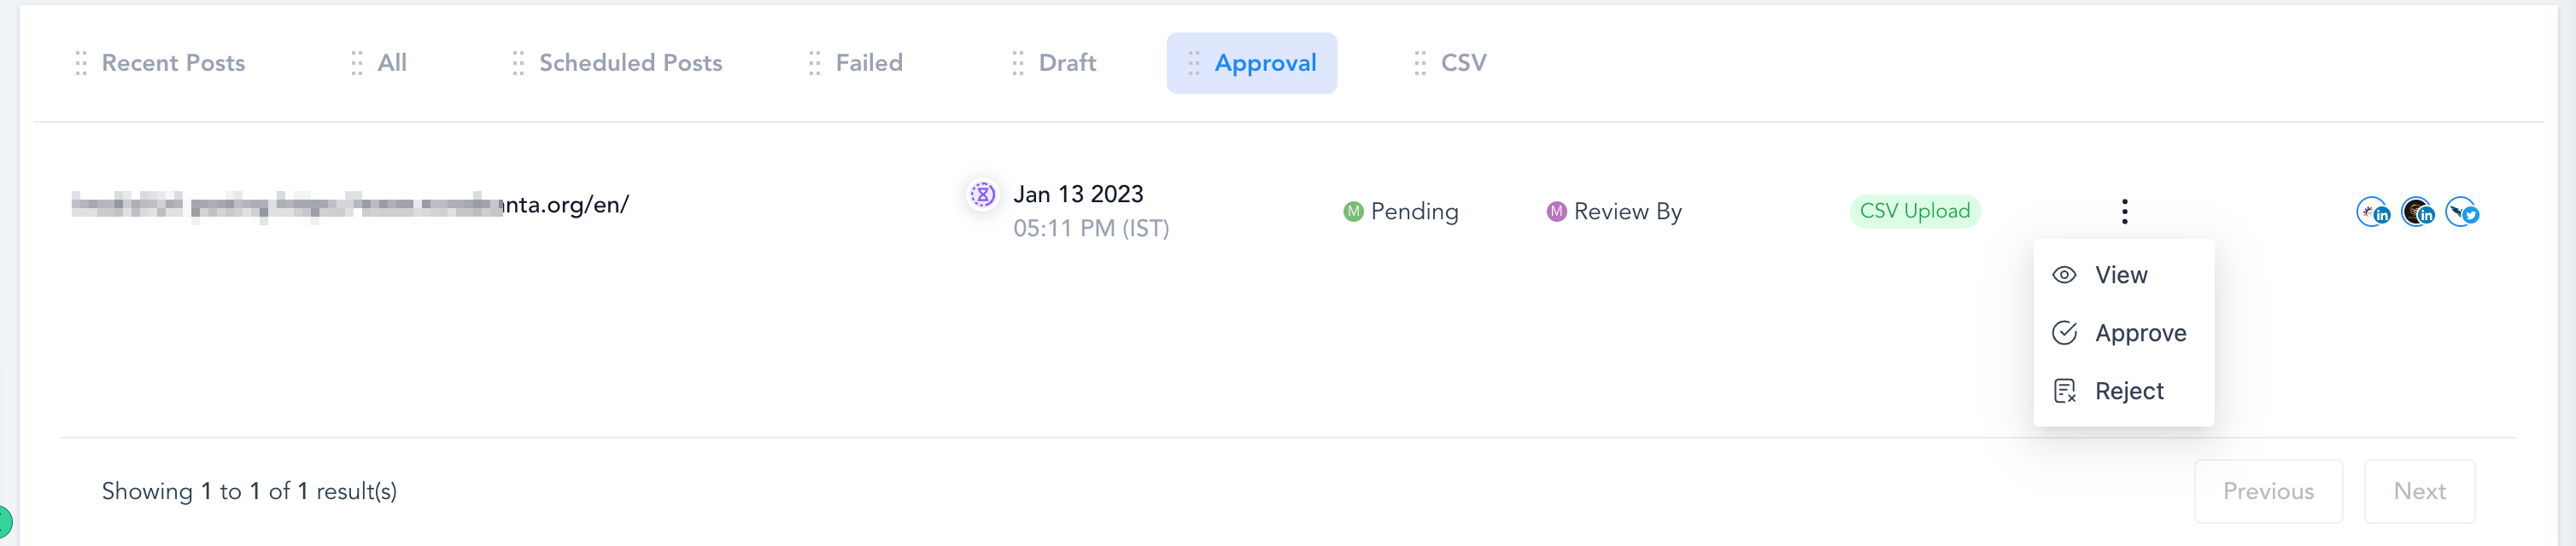Click the scheduled-time hourglass icon
The width and height of the screenshot is (2576, 546).
tap(983, 195)
